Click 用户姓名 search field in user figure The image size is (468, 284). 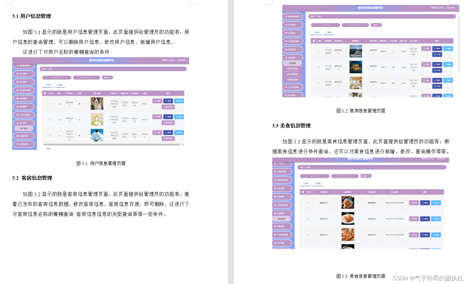(57, 78)
